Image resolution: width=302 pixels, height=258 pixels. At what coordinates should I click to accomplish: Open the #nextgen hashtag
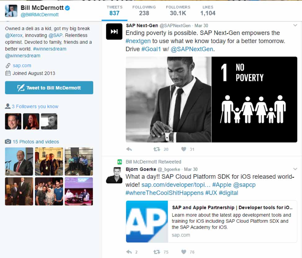(138, 41)
